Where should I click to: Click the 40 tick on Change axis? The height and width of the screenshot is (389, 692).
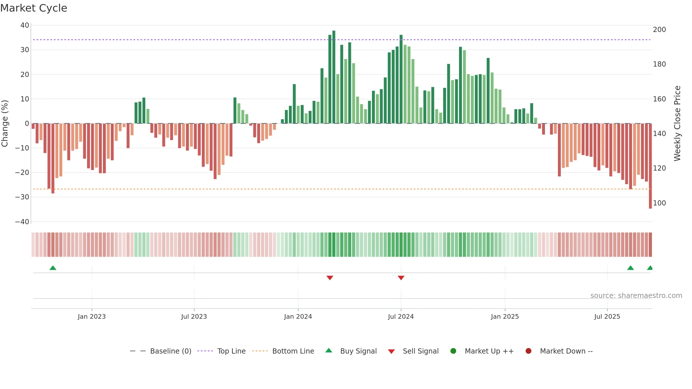pyautogui.click(x=25, y=25)
